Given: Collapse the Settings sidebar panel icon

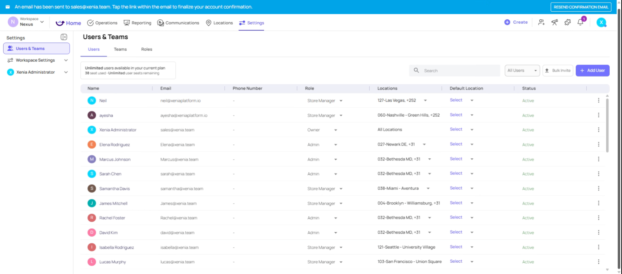Looking at the screenshot, I should [x=64, y=37].
